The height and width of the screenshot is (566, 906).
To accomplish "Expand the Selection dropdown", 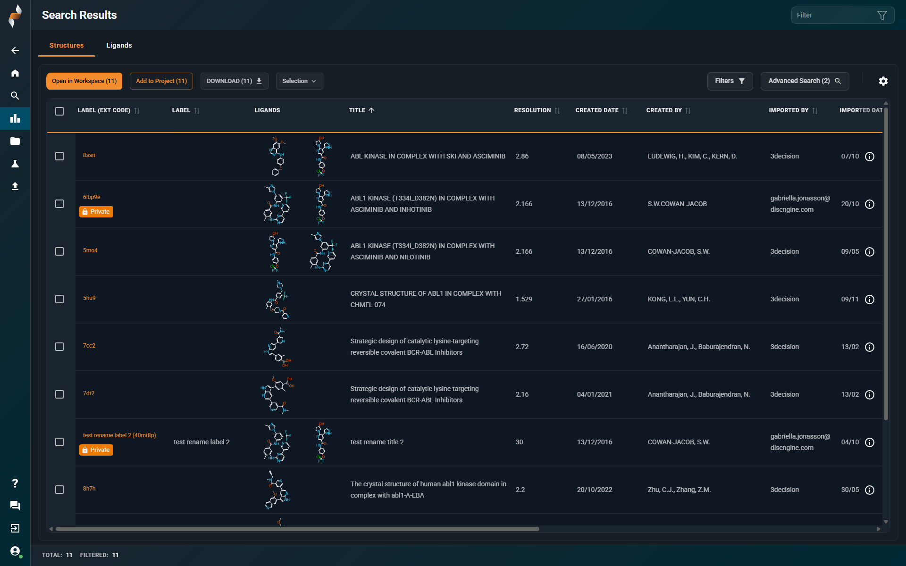I will click(299, 81).
